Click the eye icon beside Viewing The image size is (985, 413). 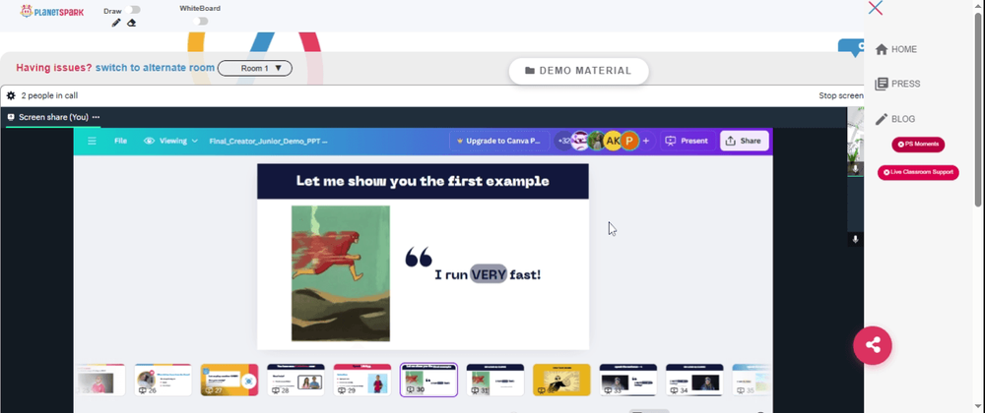click(x=149, y=141)
